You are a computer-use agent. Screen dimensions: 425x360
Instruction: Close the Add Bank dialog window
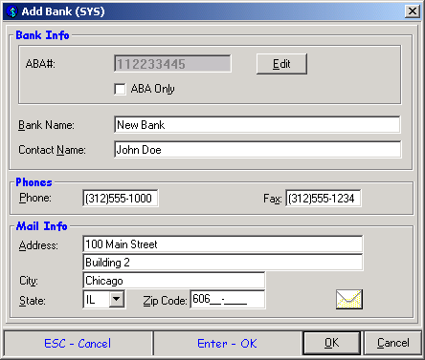coord(413,11)
